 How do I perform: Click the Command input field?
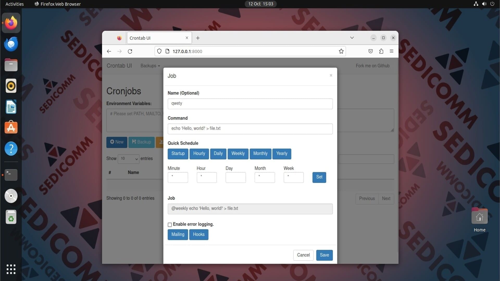pos(250,129)
